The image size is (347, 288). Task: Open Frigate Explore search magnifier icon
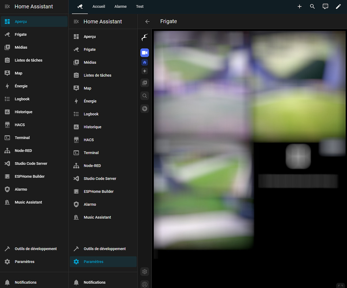145,96
